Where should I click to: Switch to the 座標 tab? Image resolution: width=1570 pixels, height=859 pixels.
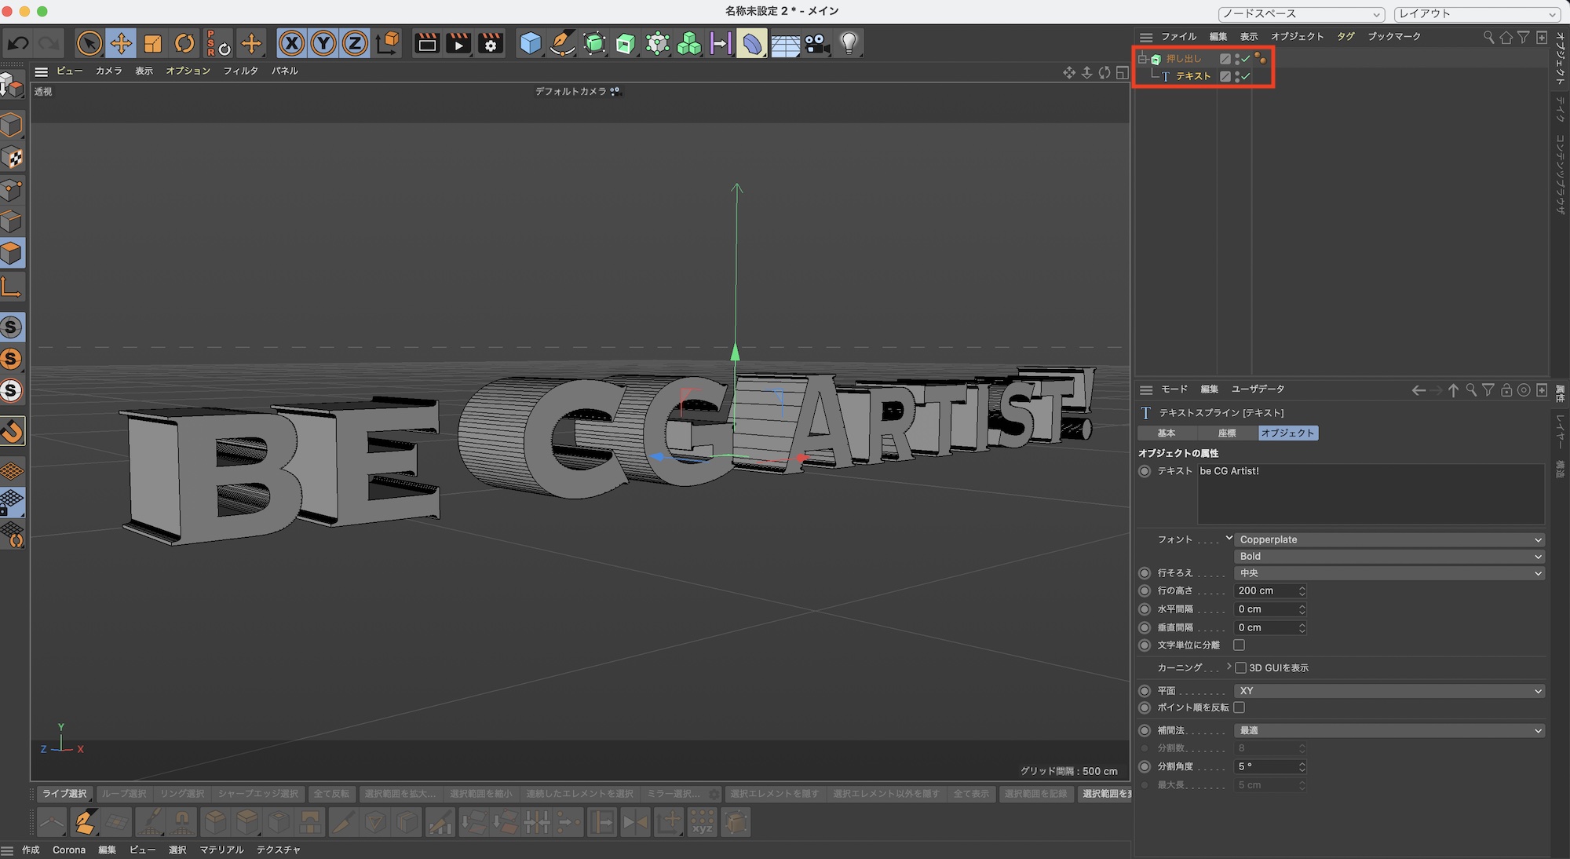[1227, 433]
